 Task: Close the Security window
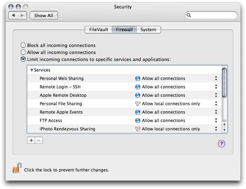(11, 7)
